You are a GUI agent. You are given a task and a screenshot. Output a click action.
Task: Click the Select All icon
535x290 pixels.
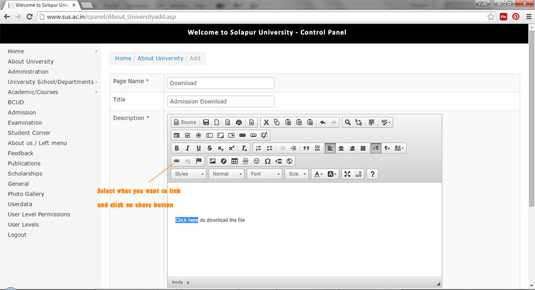[372, 122]
